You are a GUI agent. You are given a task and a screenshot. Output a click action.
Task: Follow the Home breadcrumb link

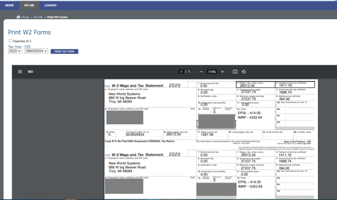pos(25,17)
